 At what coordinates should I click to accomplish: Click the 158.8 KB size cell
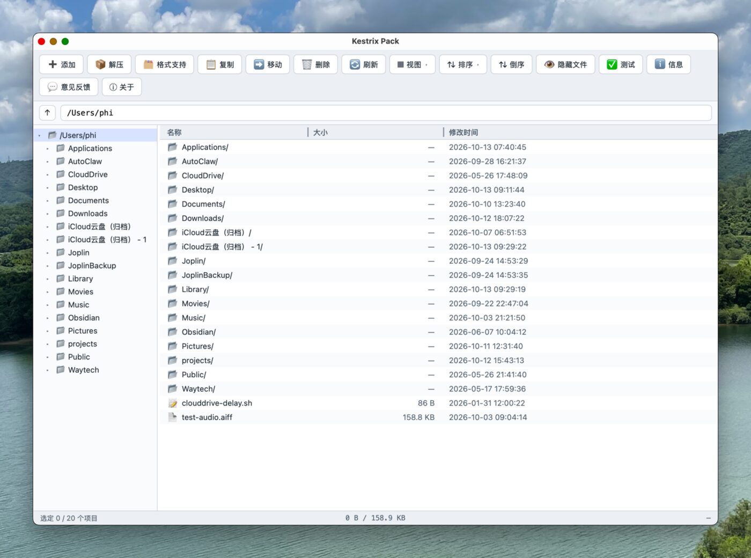pos(418,417)
